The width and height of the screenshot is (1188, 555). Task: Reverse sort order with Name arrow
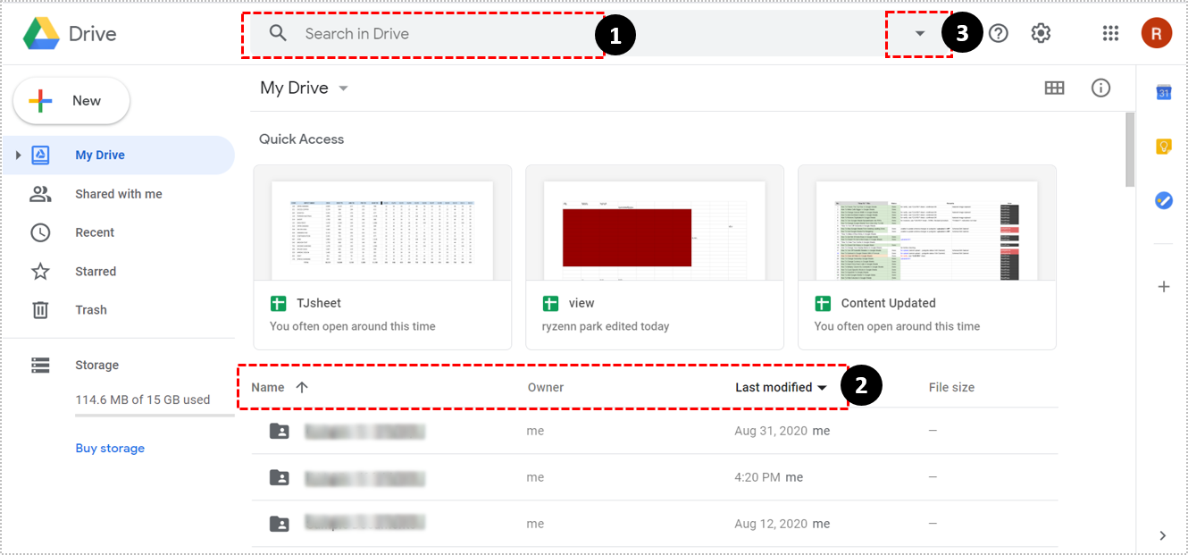coord(302,387)
